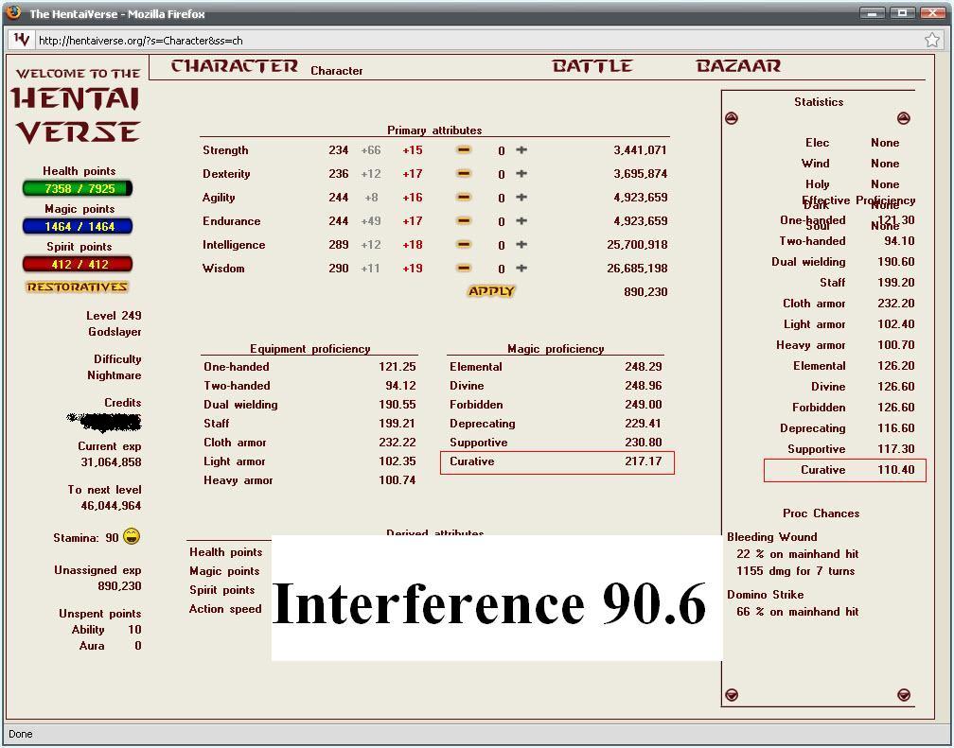Click the effective Cloth armor value 232.20

(x=895, y=304)
